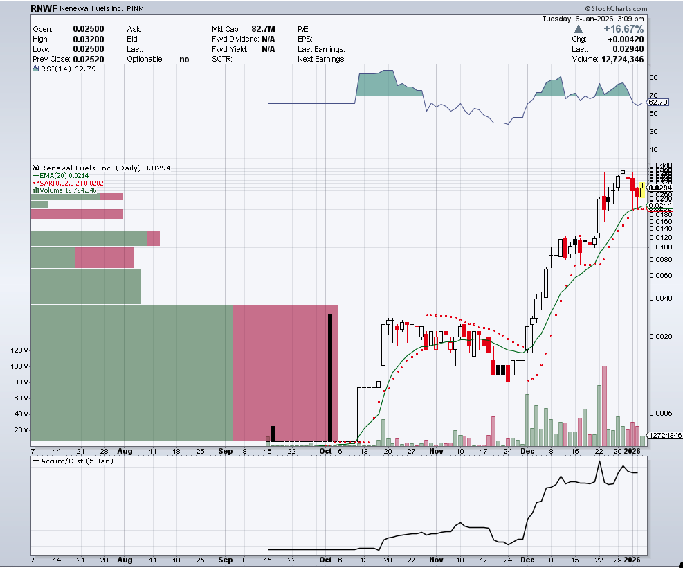This screenshot has height=568, width=683.
Task: Click the Sep label on the price chart date axis
Action: coord(225,451)
